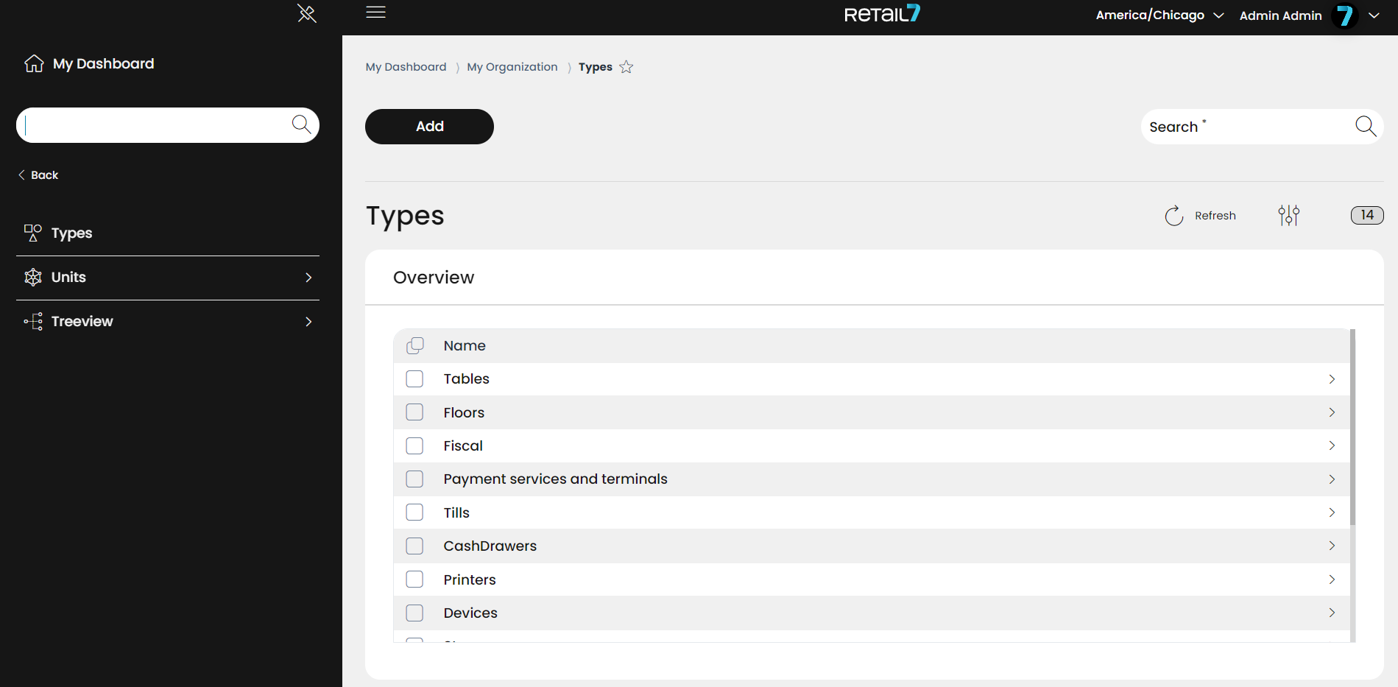Click the select-all icon in Name header
This screenshot has height=687, width=1398.
tap(415, 345)
